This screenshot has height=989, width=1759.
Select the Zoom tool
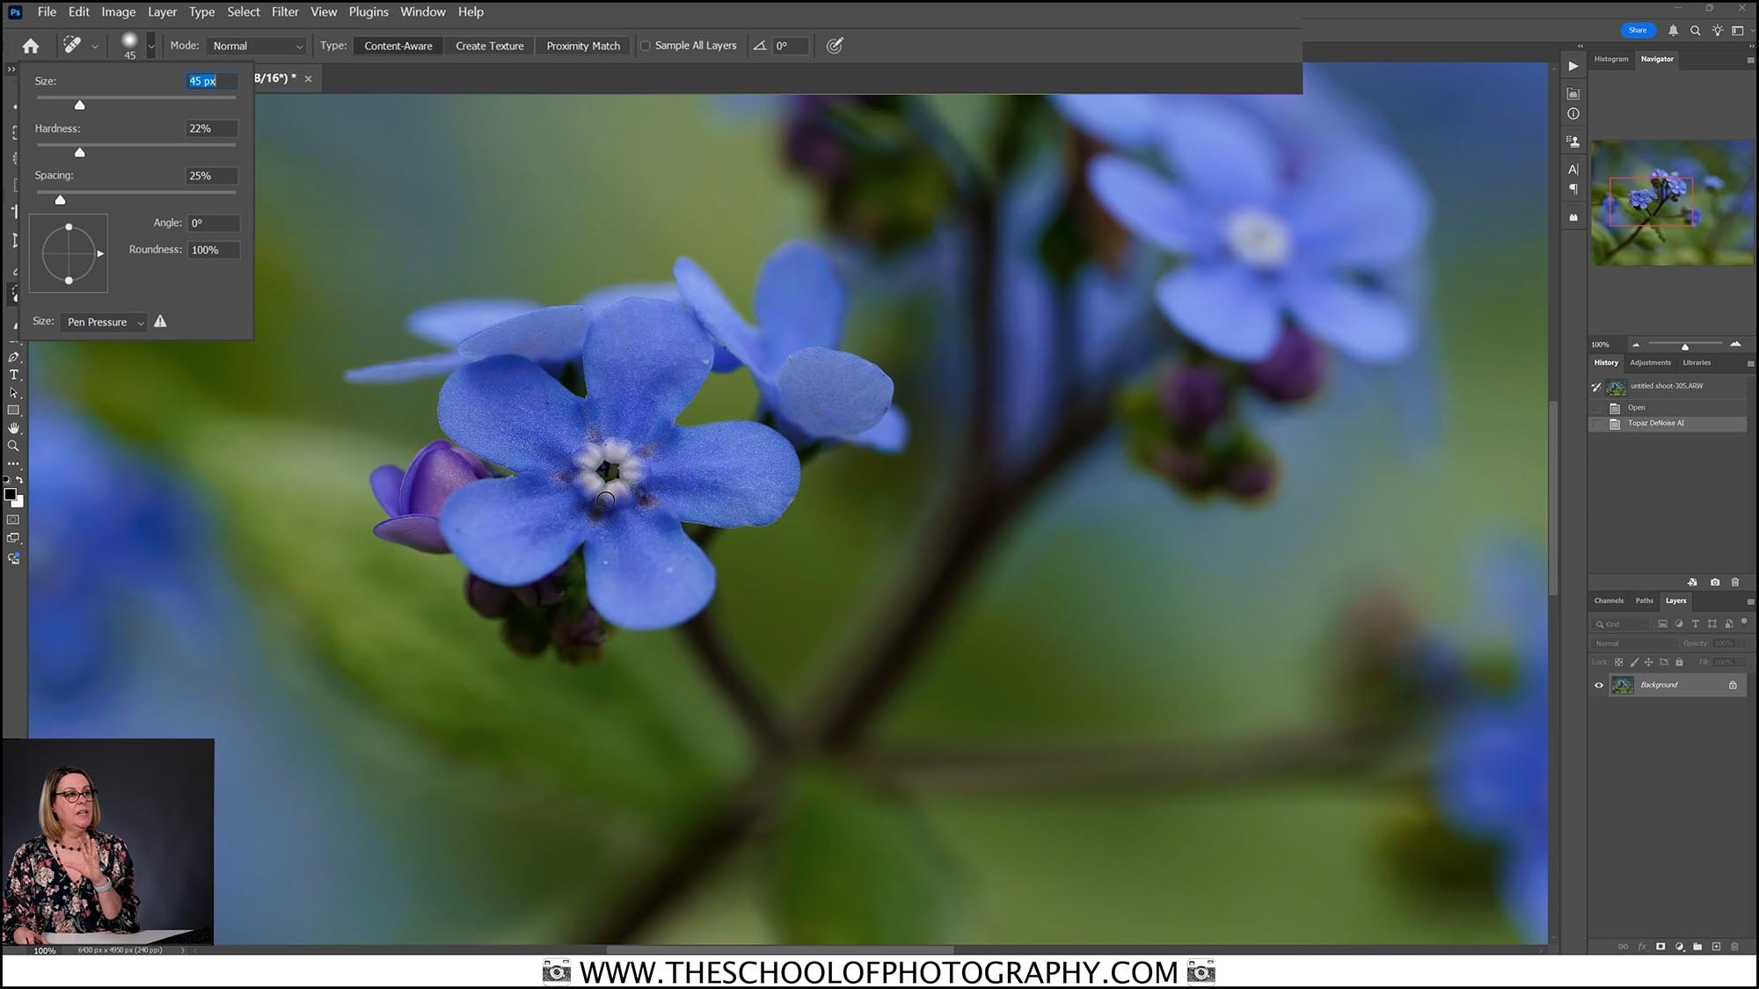click(12, 446)
